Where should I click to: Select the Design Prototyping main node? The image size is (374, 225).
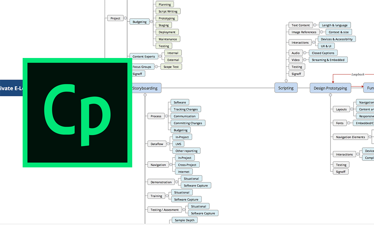[330, 88]
